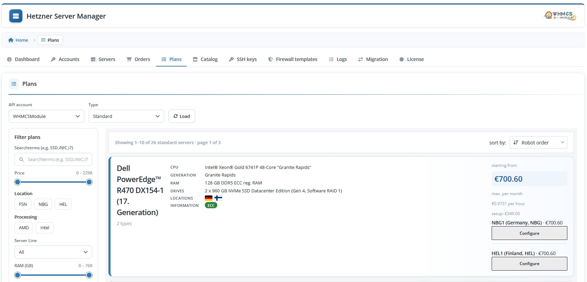Toggle the Intel processing filter
The image size is (587, 282).
pos(45,228)
